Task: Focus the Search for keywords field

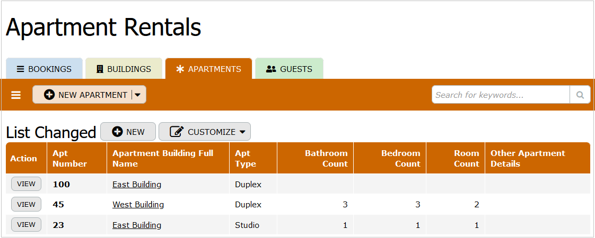Action: [x=501, y=95]
